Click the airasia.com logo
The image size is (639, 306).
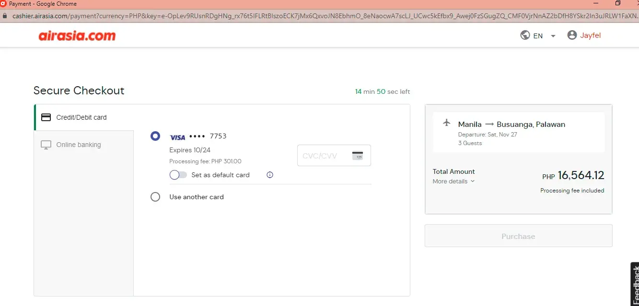point(77,35)
